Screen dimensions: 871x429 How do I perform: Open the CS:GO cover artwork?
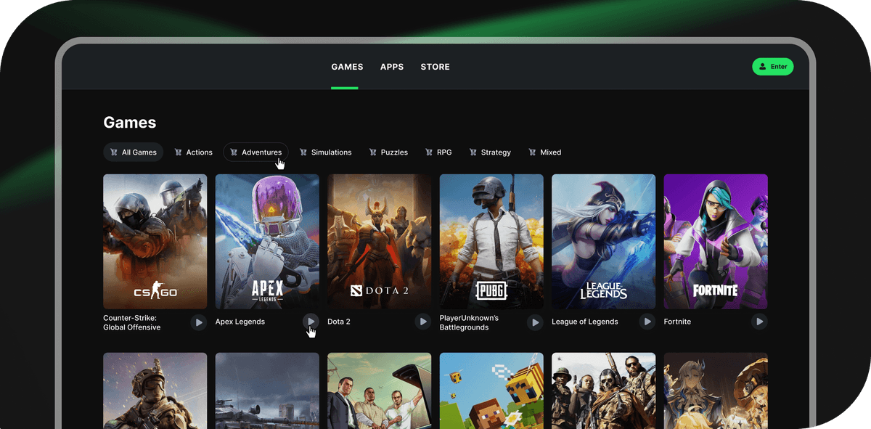coord(155,242)
